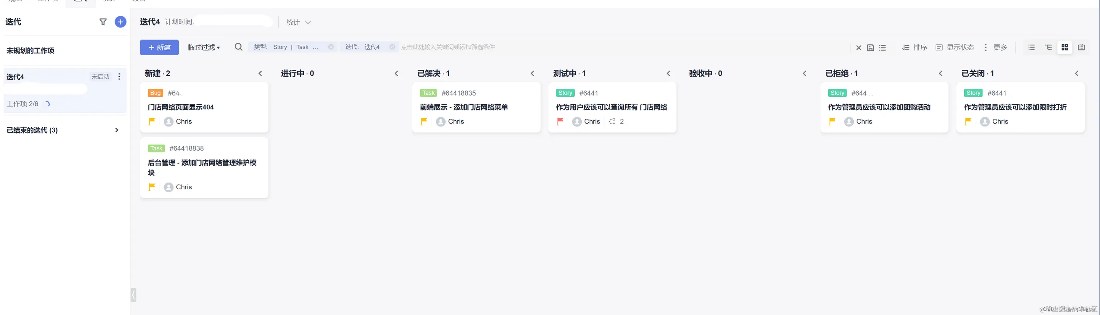Screen dimensions: 1100x315
Task: Click the yellow priority flag on 前端展示 card
Action: tap(424, 121)
